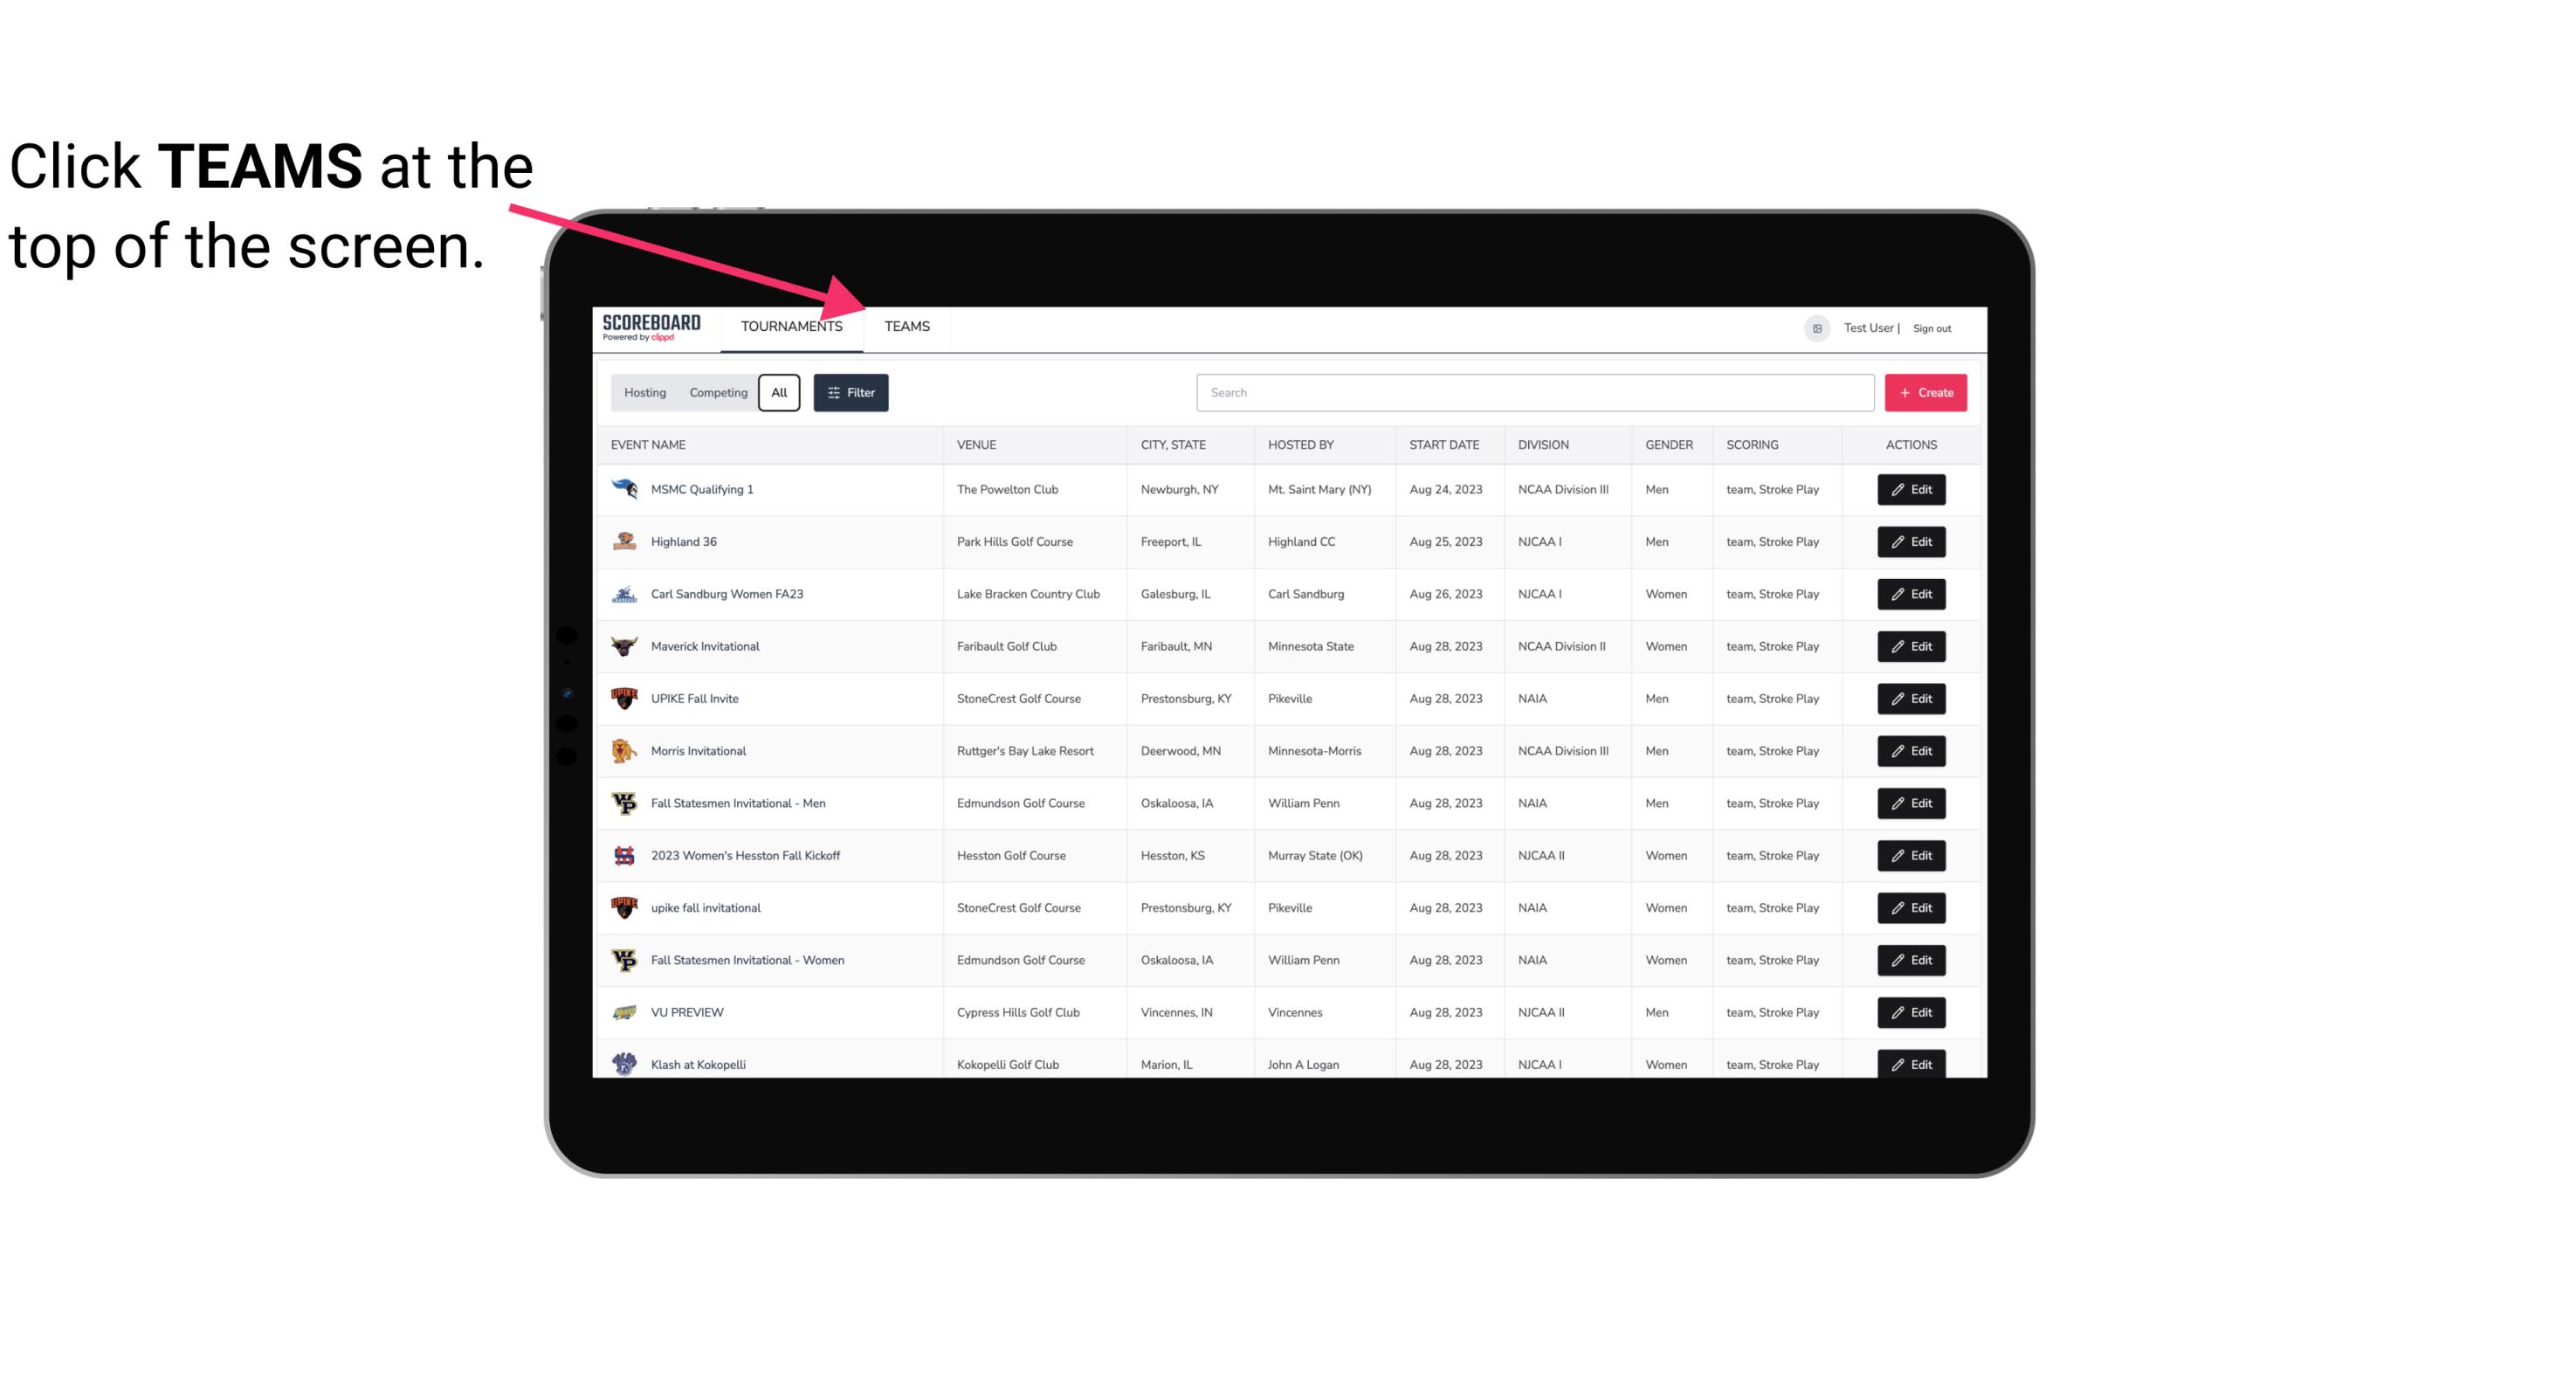Toggle the Competing filter tab
The image size is (2576, 1386).
[715, 393]
